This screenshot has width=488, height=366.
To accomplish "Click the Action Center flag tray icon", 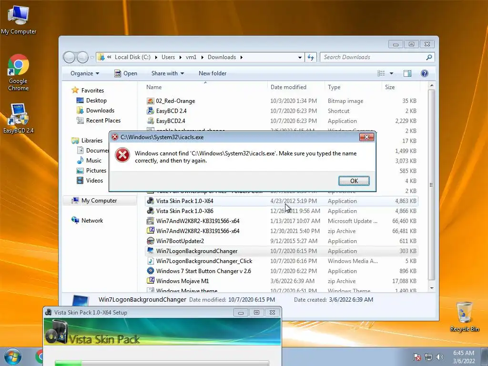I will click(417, 357).
